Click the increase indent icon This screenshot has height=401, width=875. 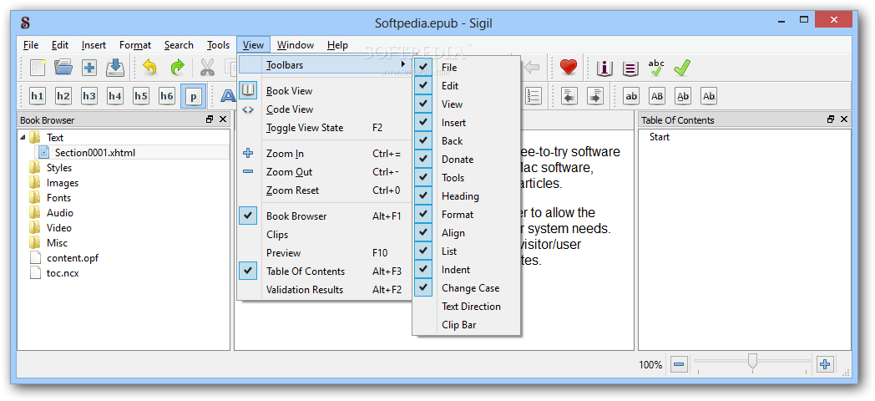click(x=594, y=96)
